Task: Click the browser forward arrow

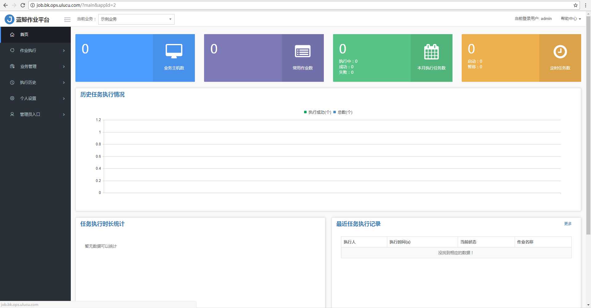Action: 14,5
